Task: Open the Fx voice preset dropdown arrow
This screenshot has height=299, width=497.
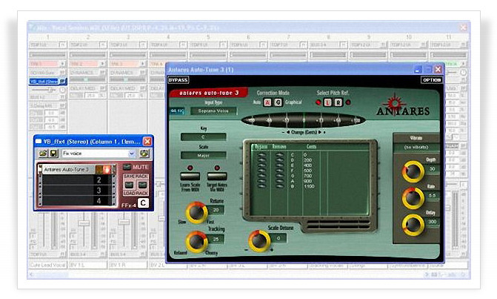Action: 132,154
